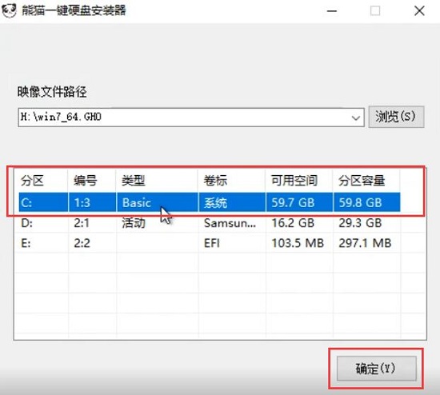Click the 103.5 MB free space cell
440x395 pixels.
(x=299, y=243)
